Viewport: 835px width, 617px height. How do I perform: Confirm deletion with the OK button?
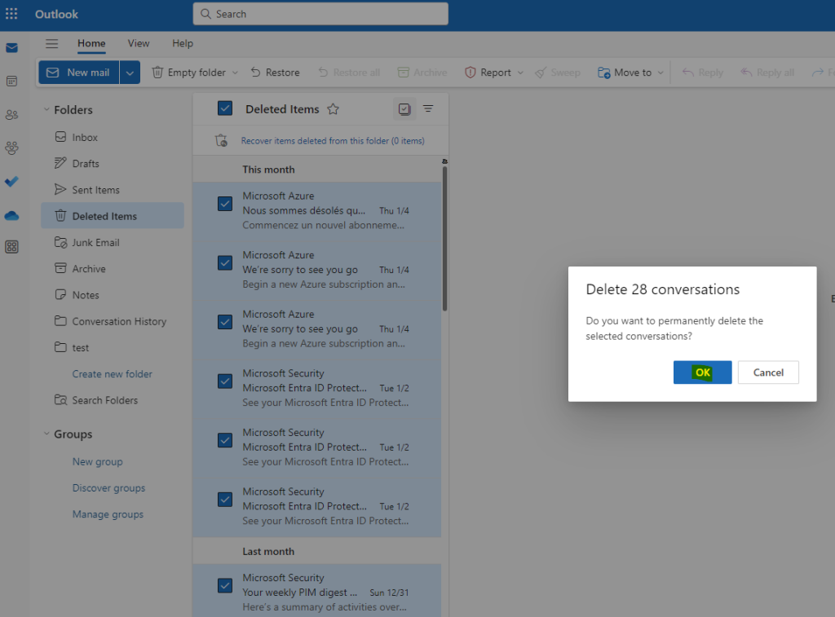pyautogui.click(x=702, y=372)
